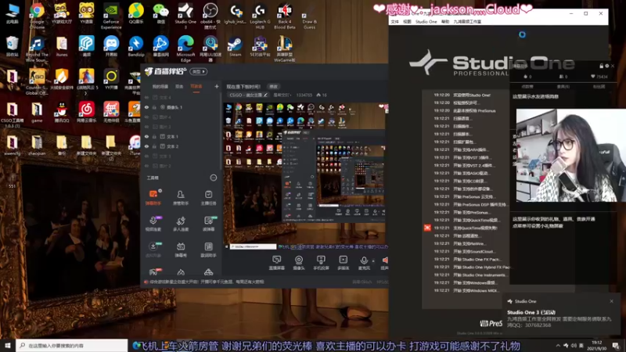
Task: Click the CSGO - 美女主播 category label
Action: [246, 95]
